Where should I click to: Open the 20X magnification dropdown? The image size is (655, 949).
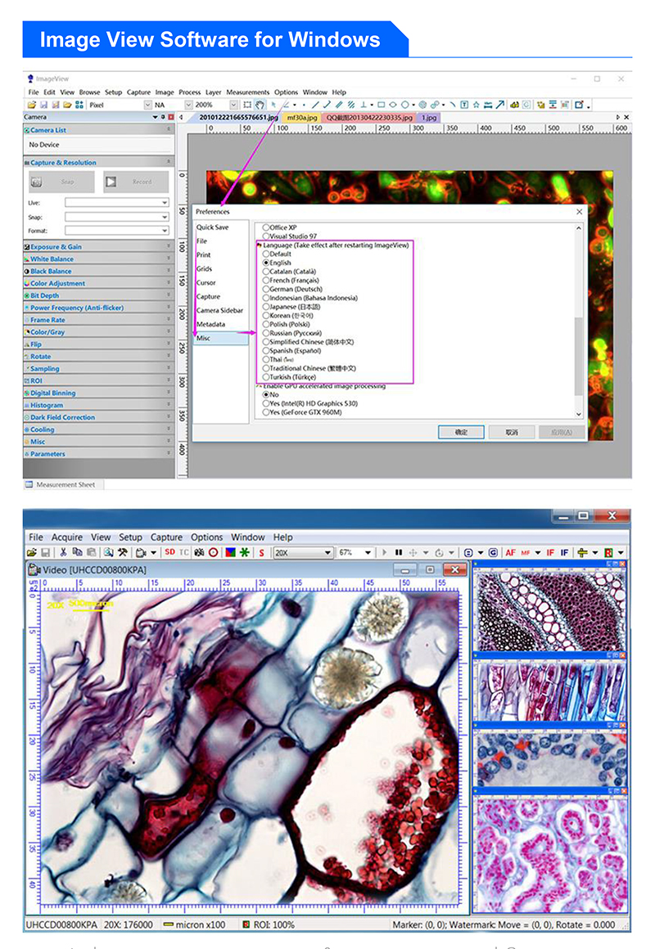click(327, 553)
